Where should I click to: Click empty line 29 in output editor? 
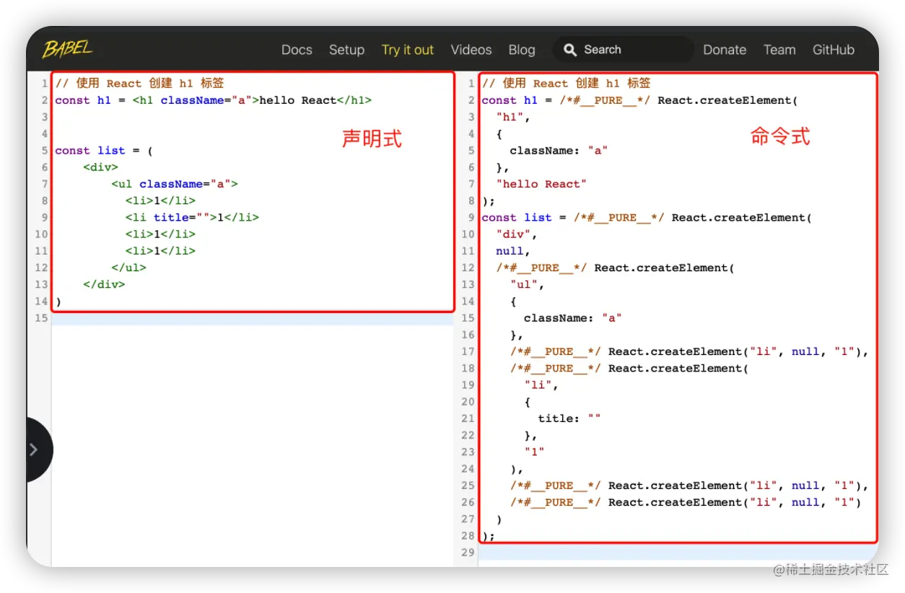coord(678,553)
